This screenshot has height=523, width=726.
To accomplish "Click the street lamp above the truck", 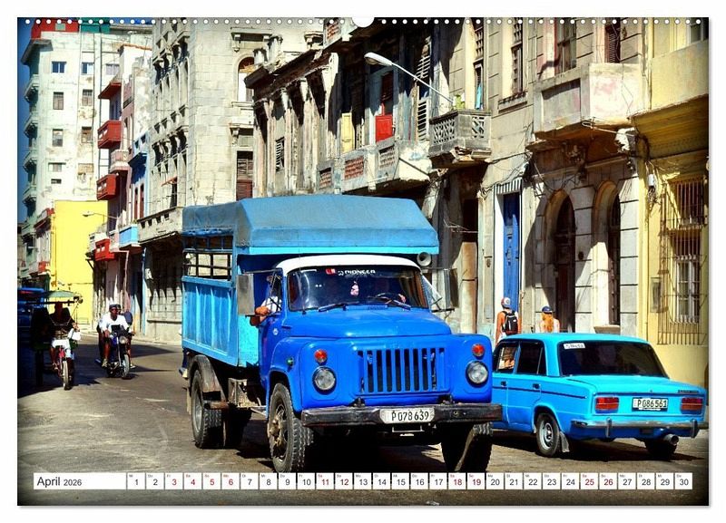I will click(379, 60).
